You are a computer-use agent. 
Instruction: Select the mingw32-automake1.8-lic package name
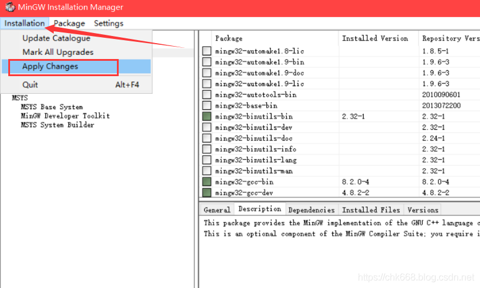click(260, 51)
